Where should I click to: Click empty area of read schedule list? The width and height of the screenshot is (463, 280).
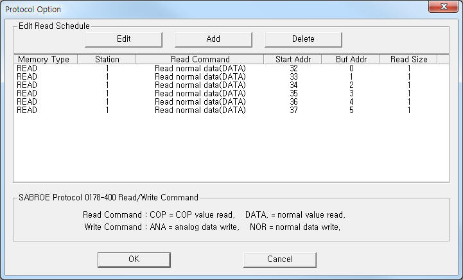click(231, 151)
